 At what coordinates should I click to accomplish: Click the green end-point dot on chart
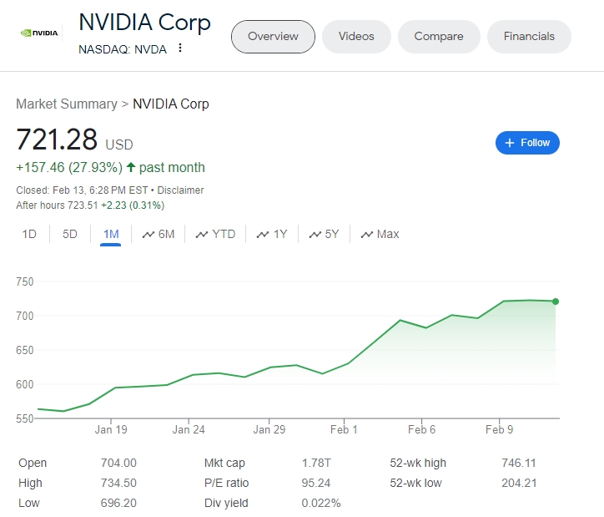(556, 302)
